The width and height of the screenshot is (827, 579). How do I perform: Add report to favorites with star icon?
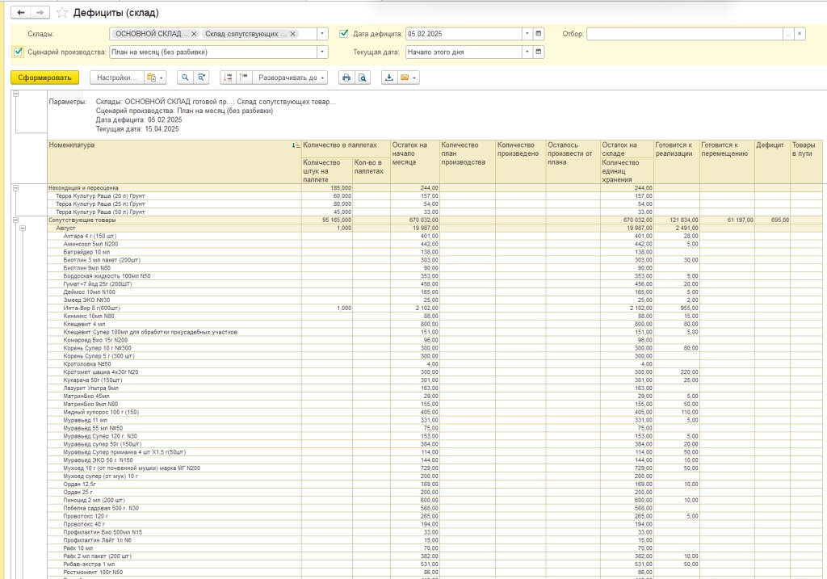[62, 13]
